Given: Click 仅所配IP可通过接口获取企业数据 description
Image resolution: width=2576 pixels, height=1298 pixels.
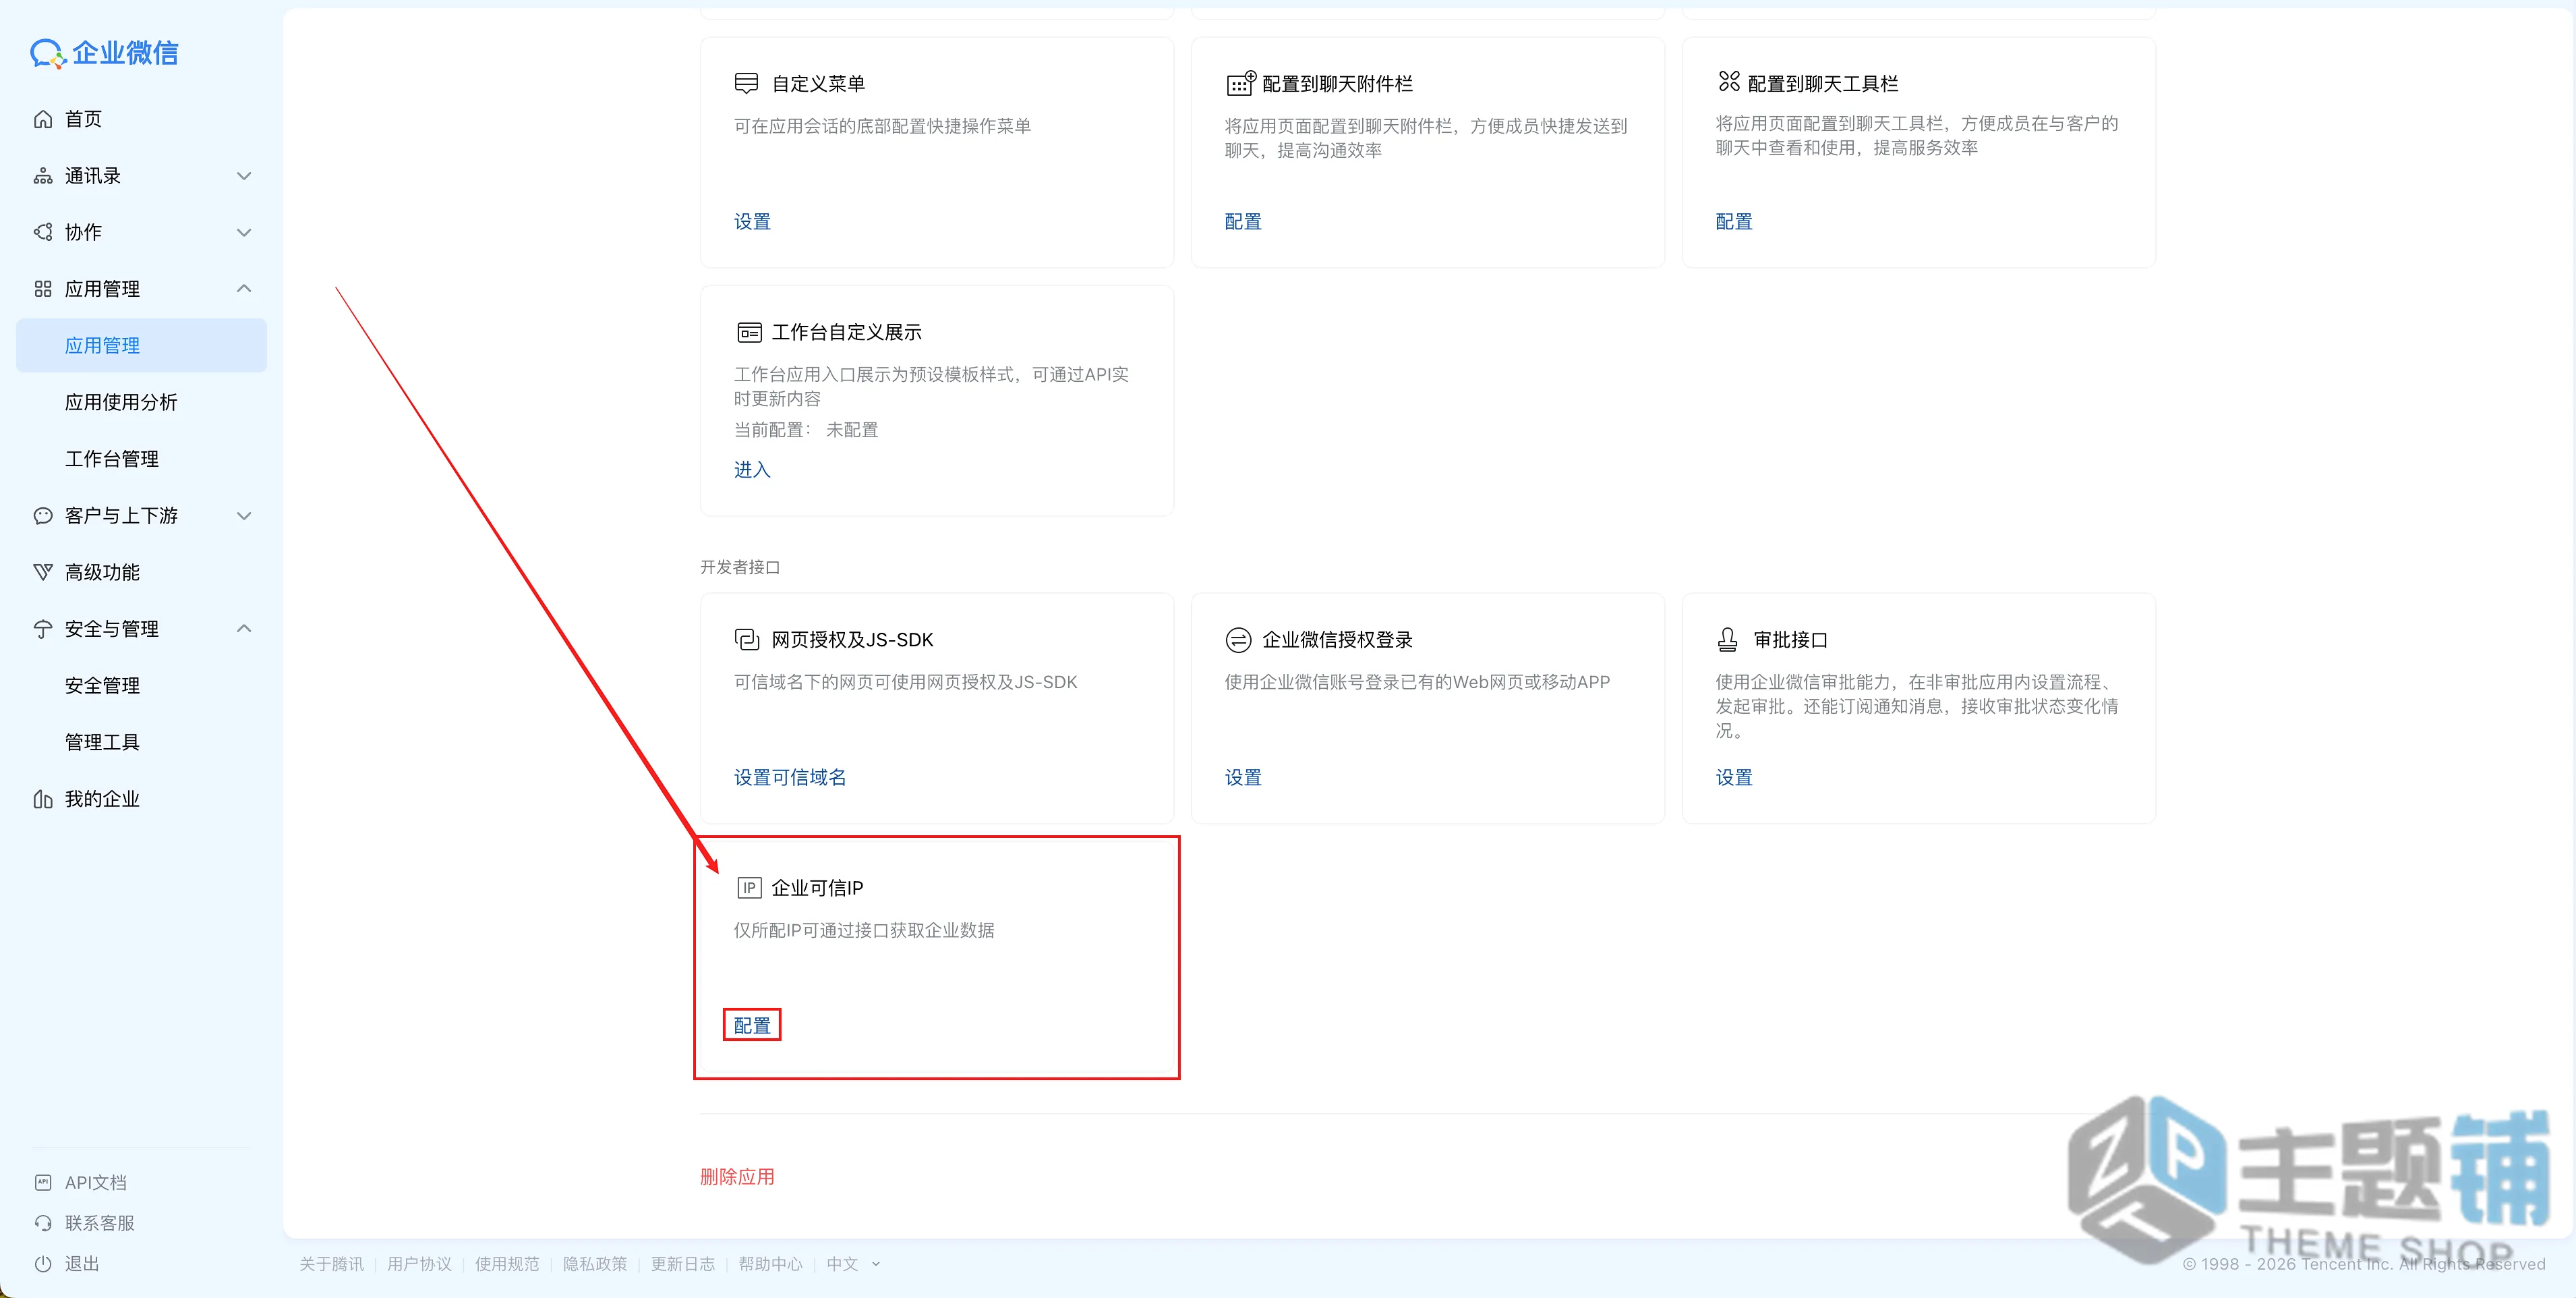Looking at the screenshot, I should [864, 930].
